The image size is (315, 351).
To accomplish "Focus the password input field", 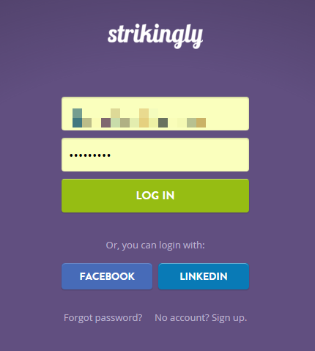I will pyautogui.click(x=155, y=155).
